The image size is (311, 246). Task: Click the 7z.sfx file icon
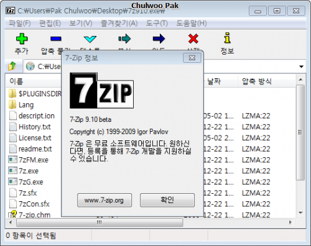point(13,193)
